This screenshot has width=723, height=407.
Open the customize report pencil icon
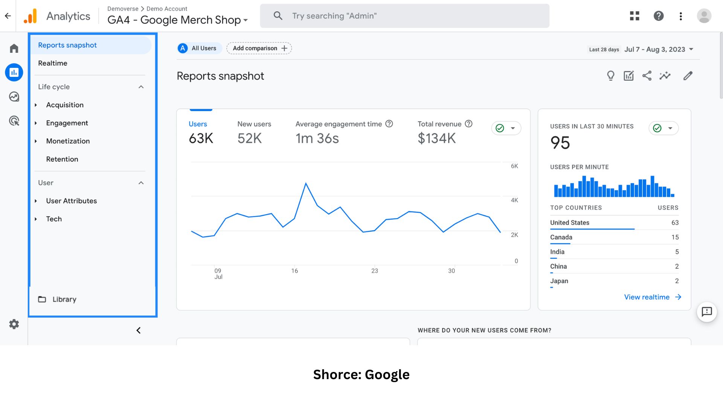click(x=688, y=76)
